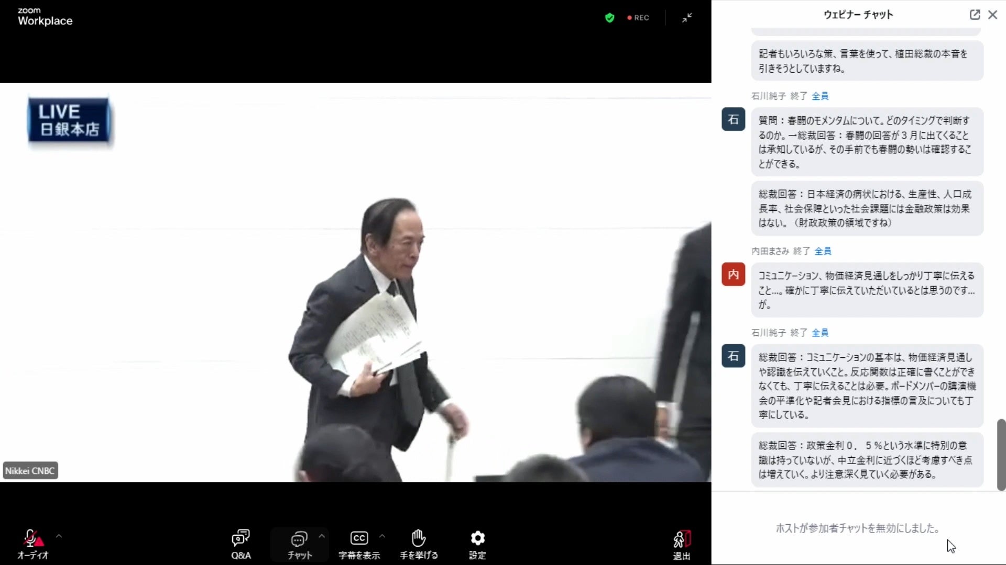Click first 全員 label next to 石川純子
Image resolution: width=1006 pixels, height=565 pixels.
pos(820,96)
